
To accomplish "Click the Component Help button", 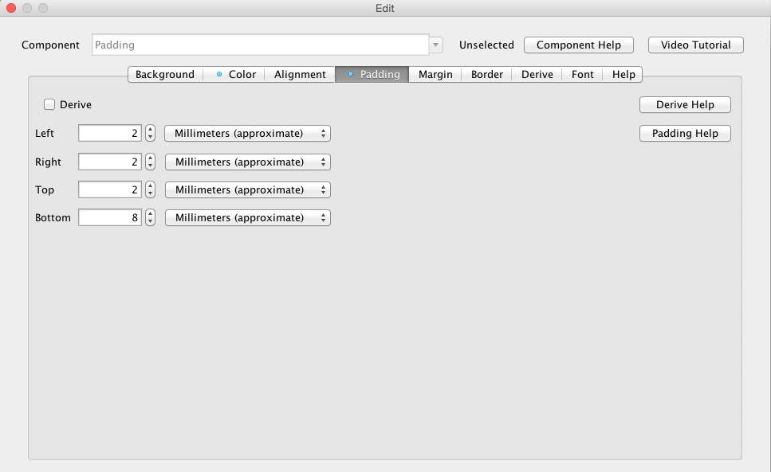I will [578, 45].
